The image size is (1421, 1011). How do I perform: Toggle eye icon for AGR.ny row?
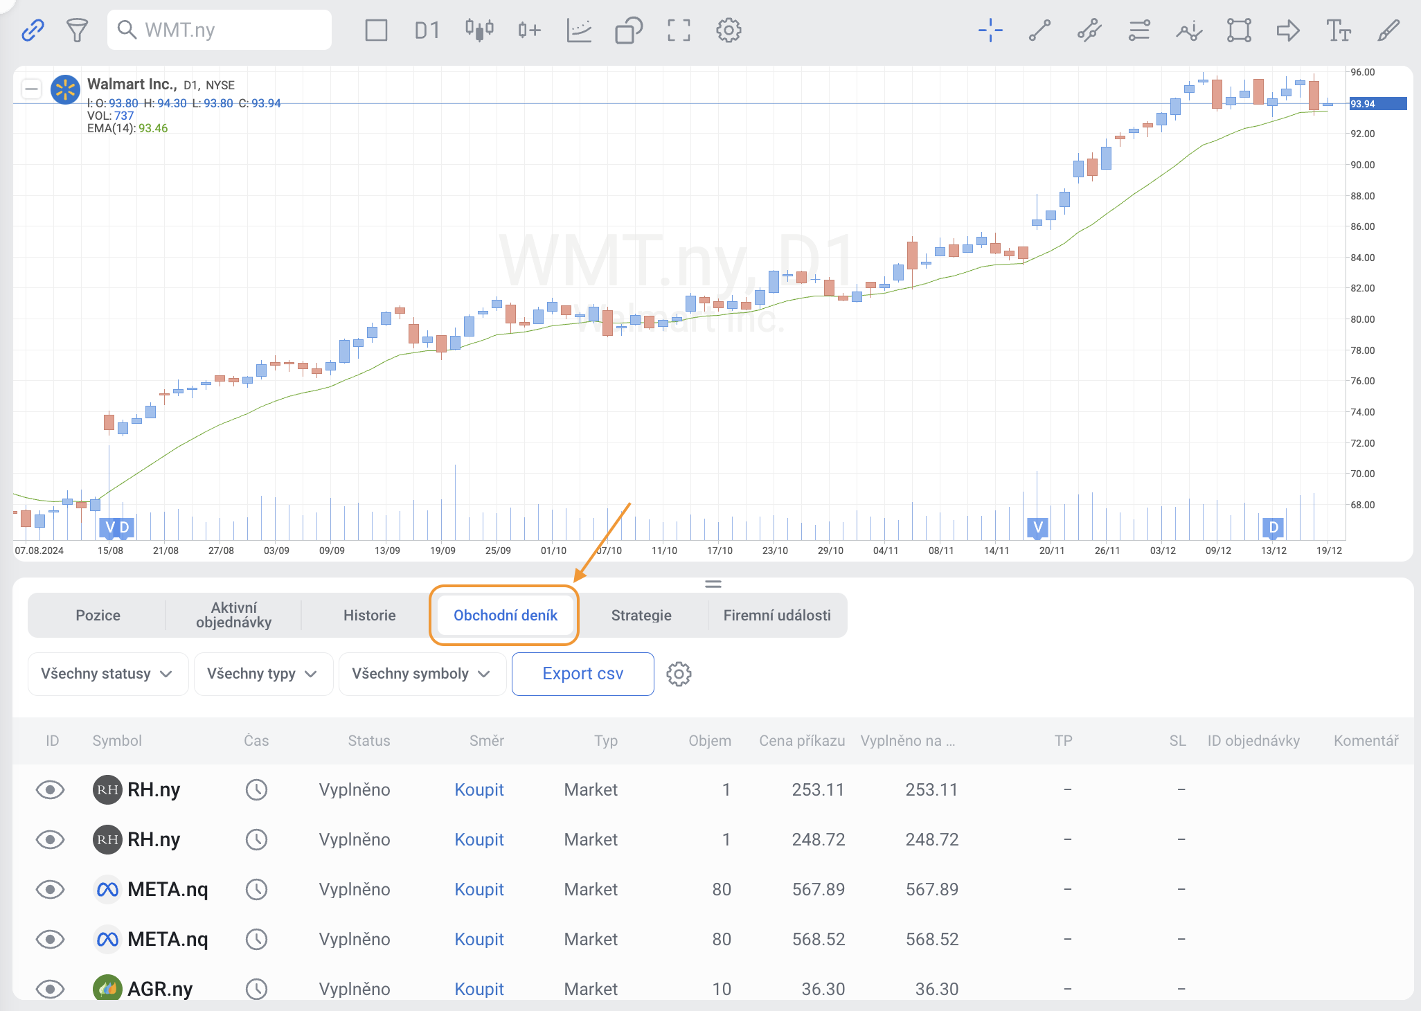50,989
